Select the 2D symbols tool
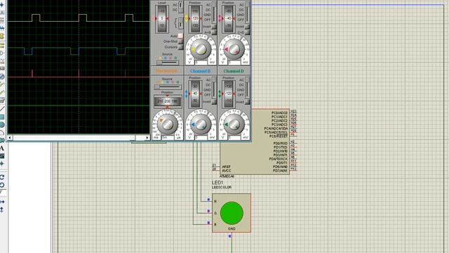 tap(2, 156)
